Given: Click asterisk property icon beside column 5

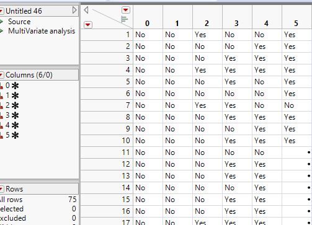Looking at the screenshot, I should (15, 135).
